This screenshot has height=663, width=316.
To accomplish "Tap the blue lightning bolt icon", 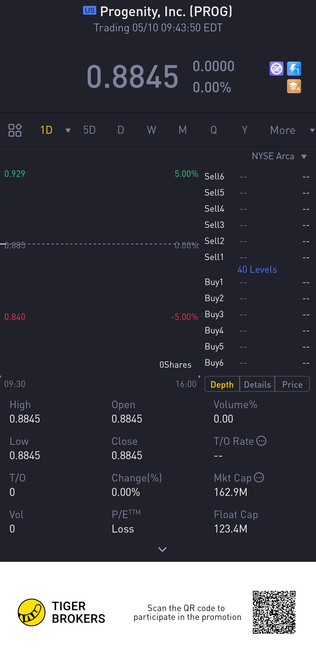I will click(x=294, y=69).
